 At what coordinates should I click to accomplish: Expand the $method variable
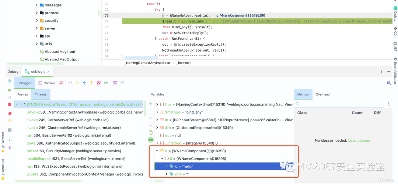click(x=157, y=112)
